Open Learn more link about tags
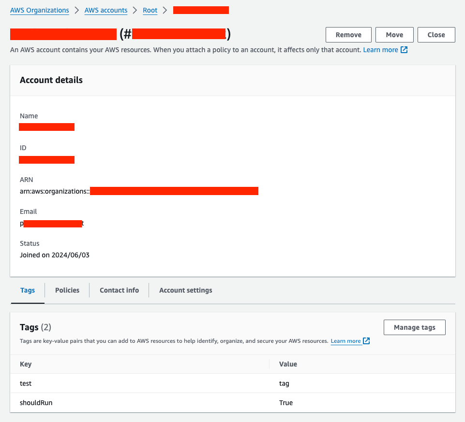 coord(346,341)
